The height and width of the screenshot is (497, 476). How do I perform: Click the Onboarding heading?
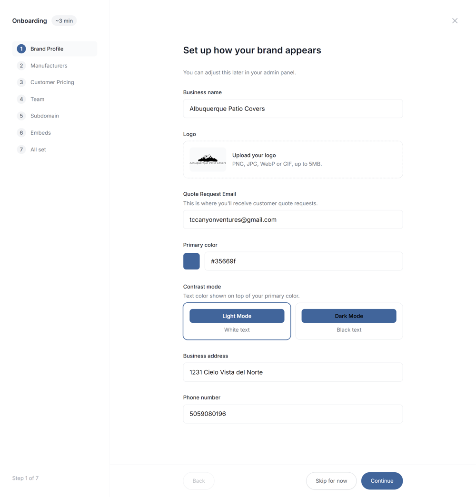[x=30, y=20]
